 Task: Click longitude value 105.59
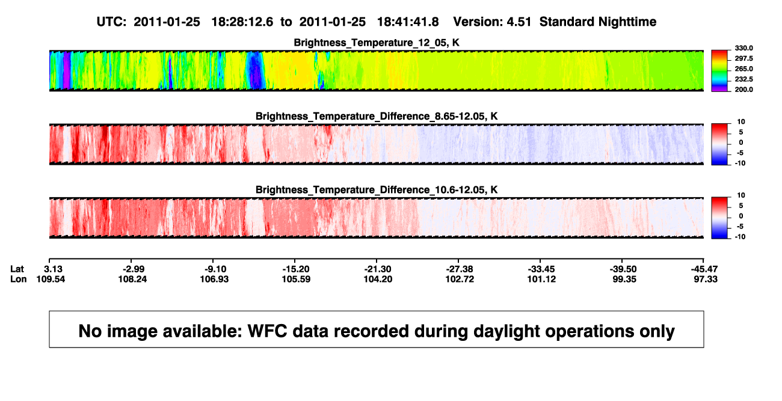coord(295,279)
